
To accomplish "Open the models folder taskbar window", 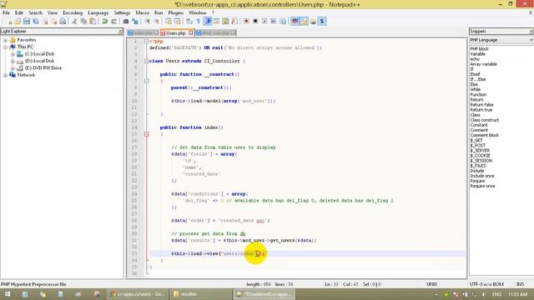I will 201,294.
